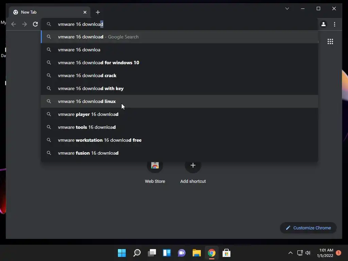
Task: Choose the 'vmware 16 downloa' suggestion
Action: (179, 50)
